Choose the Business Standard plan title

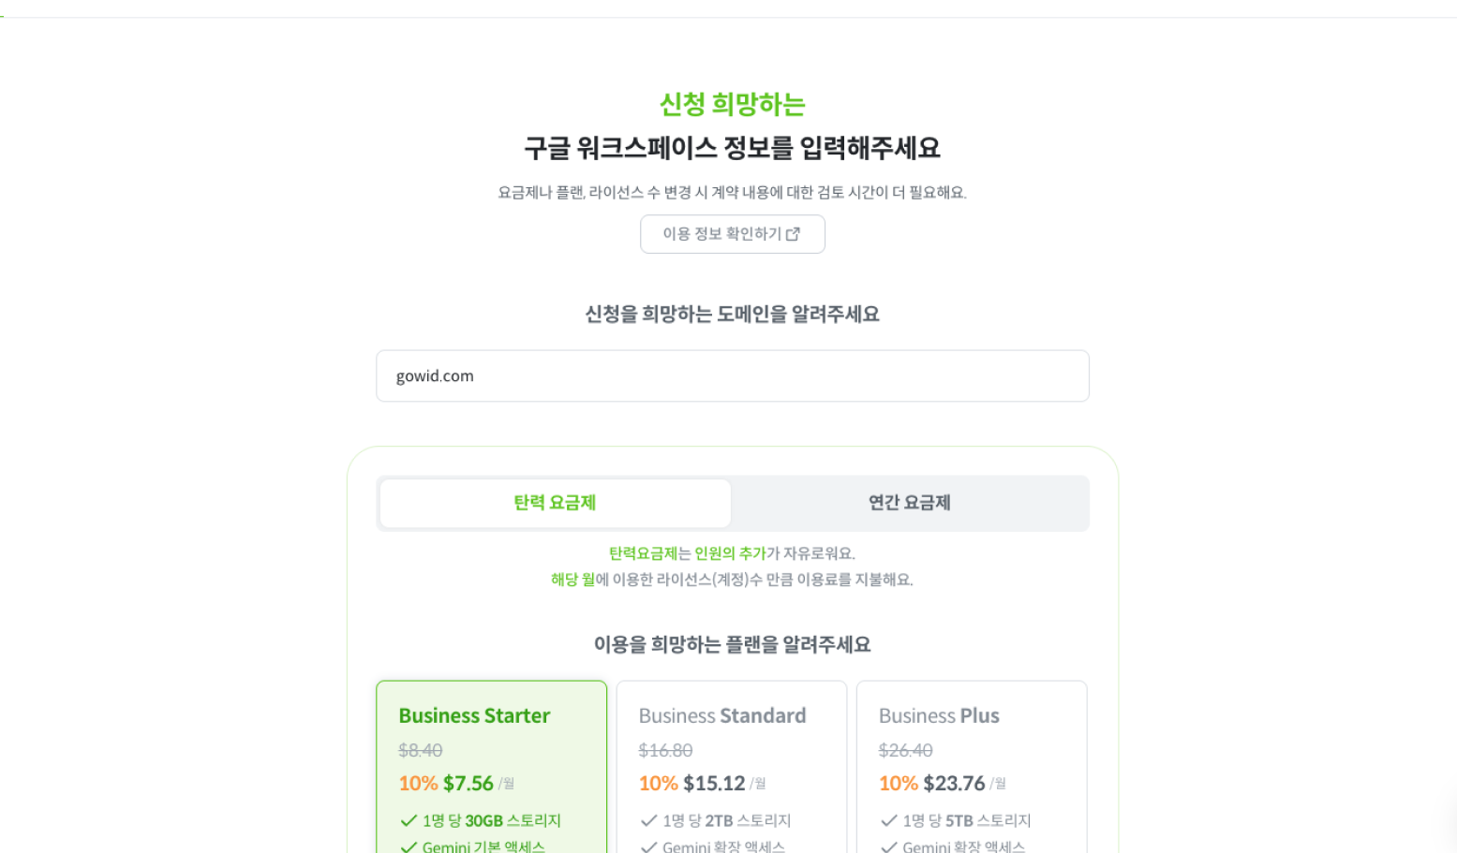click(721, 716)
